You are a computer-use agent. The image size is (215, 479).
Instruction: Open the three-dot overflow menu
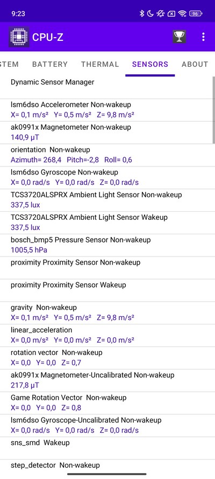[203, 37]
